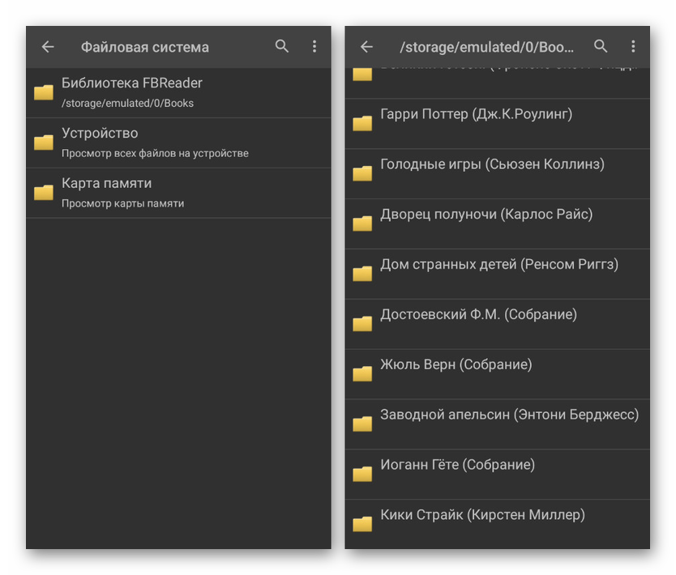Open Голодные игры folder

click(x=492, y=164)
